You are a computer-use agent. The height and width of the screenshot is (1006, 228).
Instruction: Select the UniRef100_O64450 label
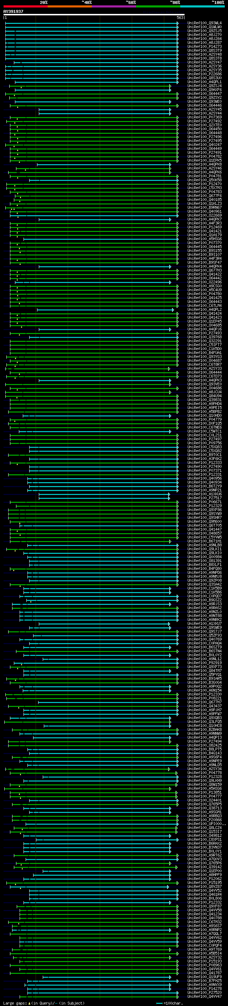click(x=204, y=129)
